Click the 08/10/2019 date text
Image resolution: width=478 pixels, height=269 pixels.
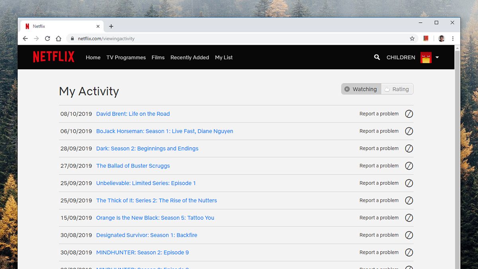click(x=76, y=114)
